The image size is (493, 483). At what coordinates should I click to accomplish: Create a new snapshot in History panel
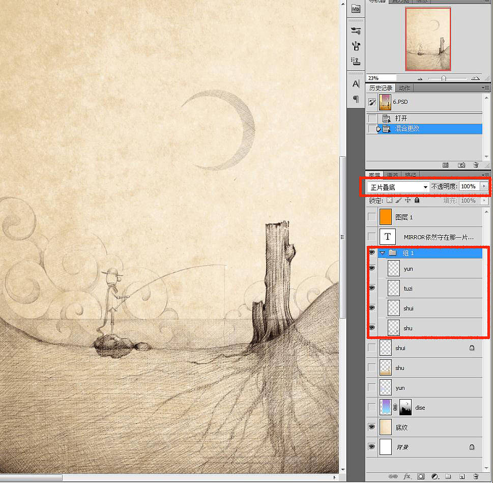[461, 165]
